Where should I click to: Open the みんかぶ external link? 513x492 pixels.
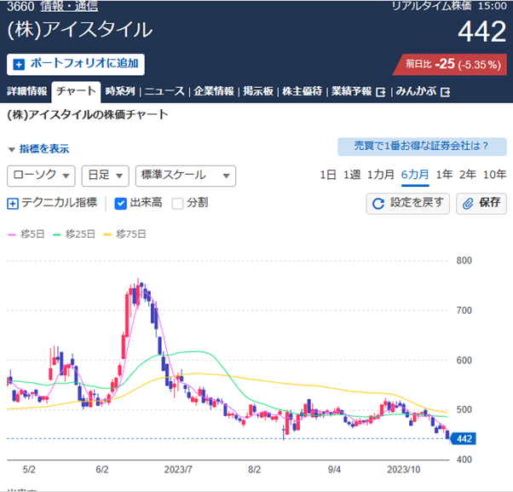tap(423, 91)
